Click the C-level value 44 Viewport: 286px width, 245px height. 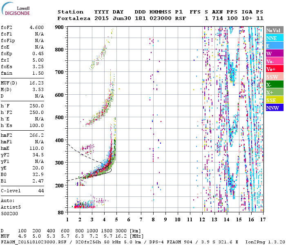point(41,191)
